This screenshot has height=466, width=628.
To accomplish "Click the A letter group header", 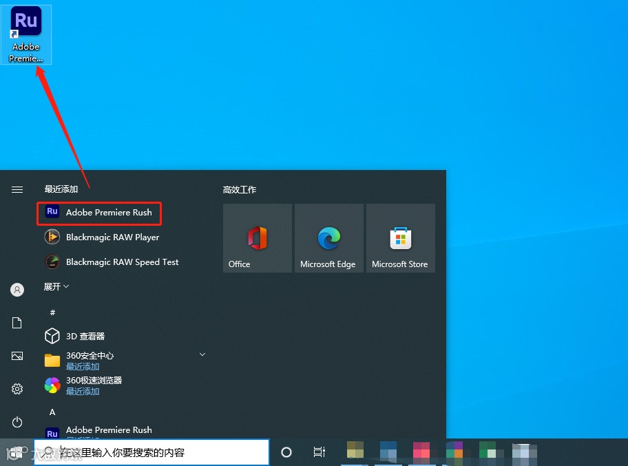I will [x=52, y=412].
